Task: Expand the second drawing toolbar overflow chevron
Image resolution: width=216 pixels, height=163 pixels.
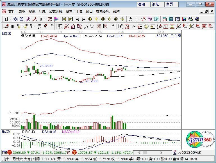Action: tap(113, 25)
